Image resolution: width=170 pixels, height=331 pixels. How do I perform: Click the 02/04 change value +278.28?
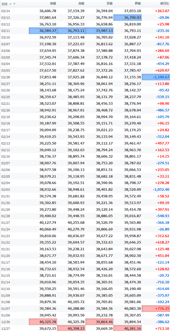coord(162,183)
